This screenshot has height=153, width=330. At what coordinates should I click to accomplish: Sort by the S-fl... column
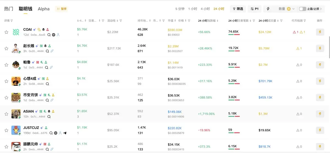tap(86, 21)
